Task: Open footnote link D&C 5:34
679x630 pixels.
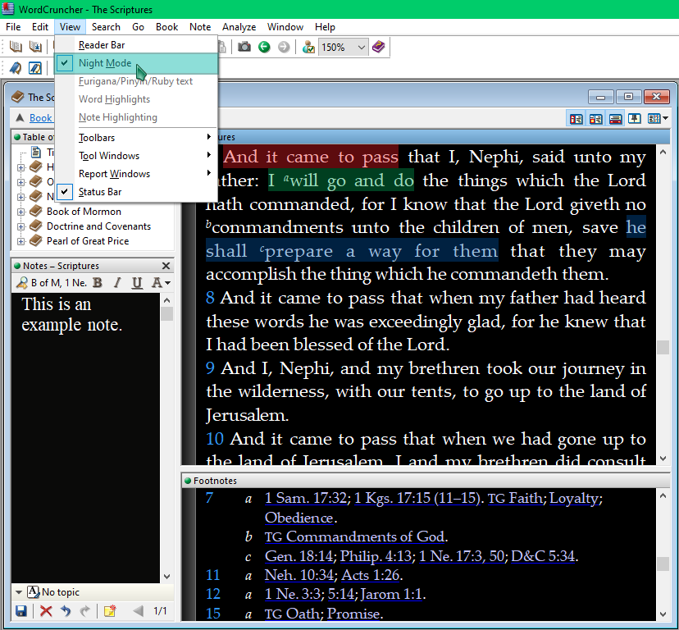Action: (x=543, y=556)
